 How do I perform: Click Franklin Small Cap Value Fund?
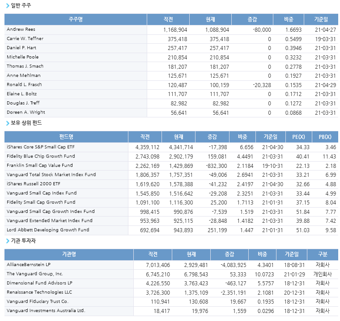coord(40,165)
